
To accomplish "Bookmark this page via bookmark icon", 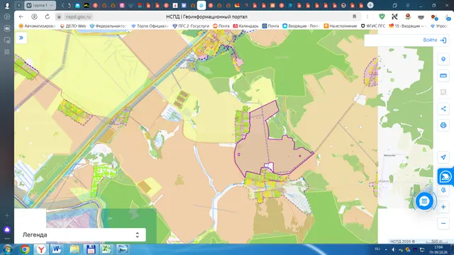I will pyautogui.click(x=354, y=17).
